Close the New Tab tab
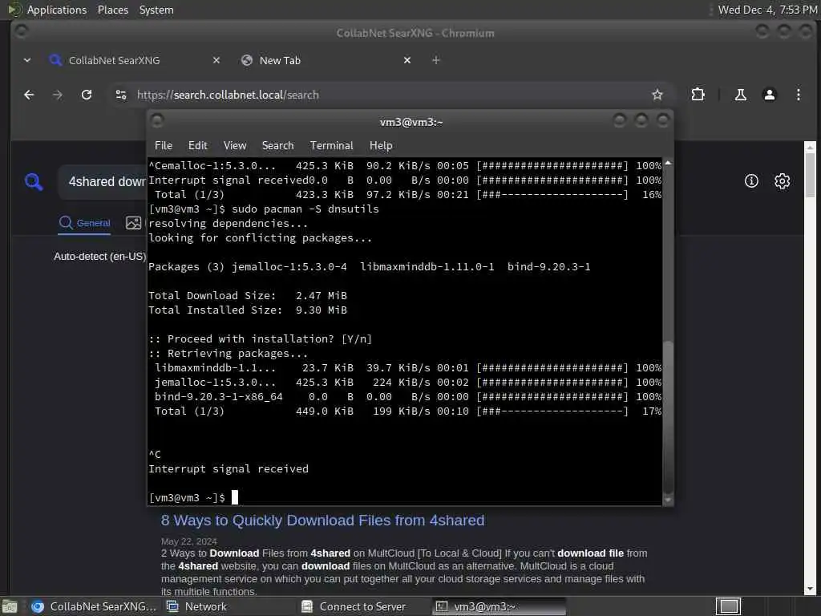 click(406, 60)
